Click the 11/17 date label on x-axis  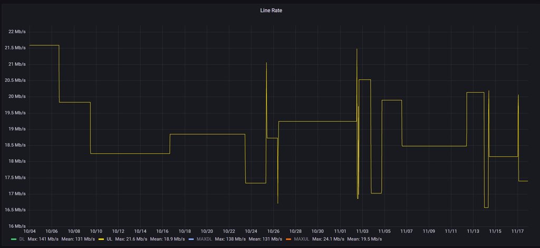tap(517, 231)
